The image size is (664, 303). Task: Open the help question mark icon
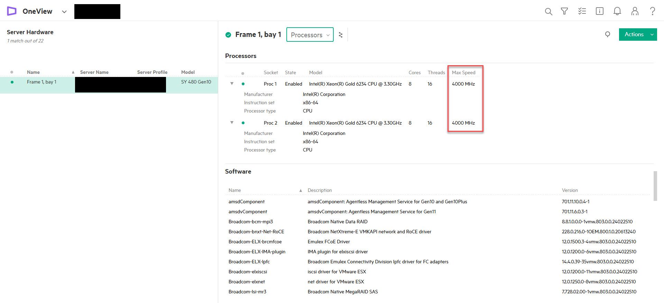click(x=653, y=11)
